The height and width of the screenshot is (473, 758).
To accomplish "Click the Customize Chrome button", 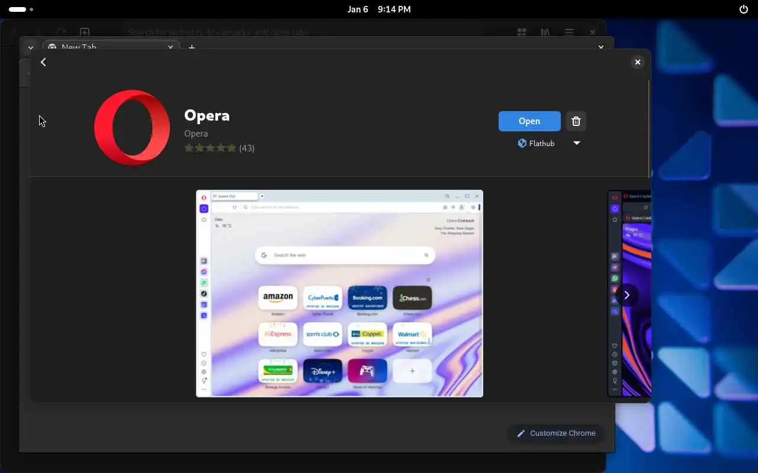I will 555,433.
